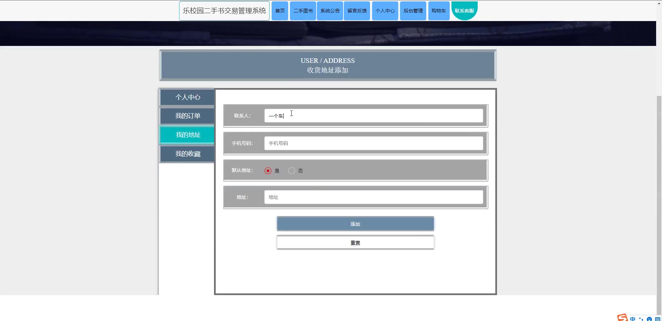Screen dimensions: 662x321
Task: Open the 留言反馈 navigation item
Action: point(357,11)
